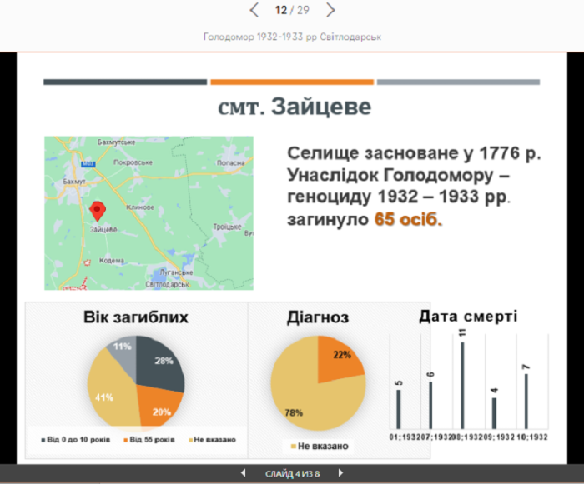Click the page counter 12 / 29
Viewport: 584px width, 484px height.
point(293,10)
